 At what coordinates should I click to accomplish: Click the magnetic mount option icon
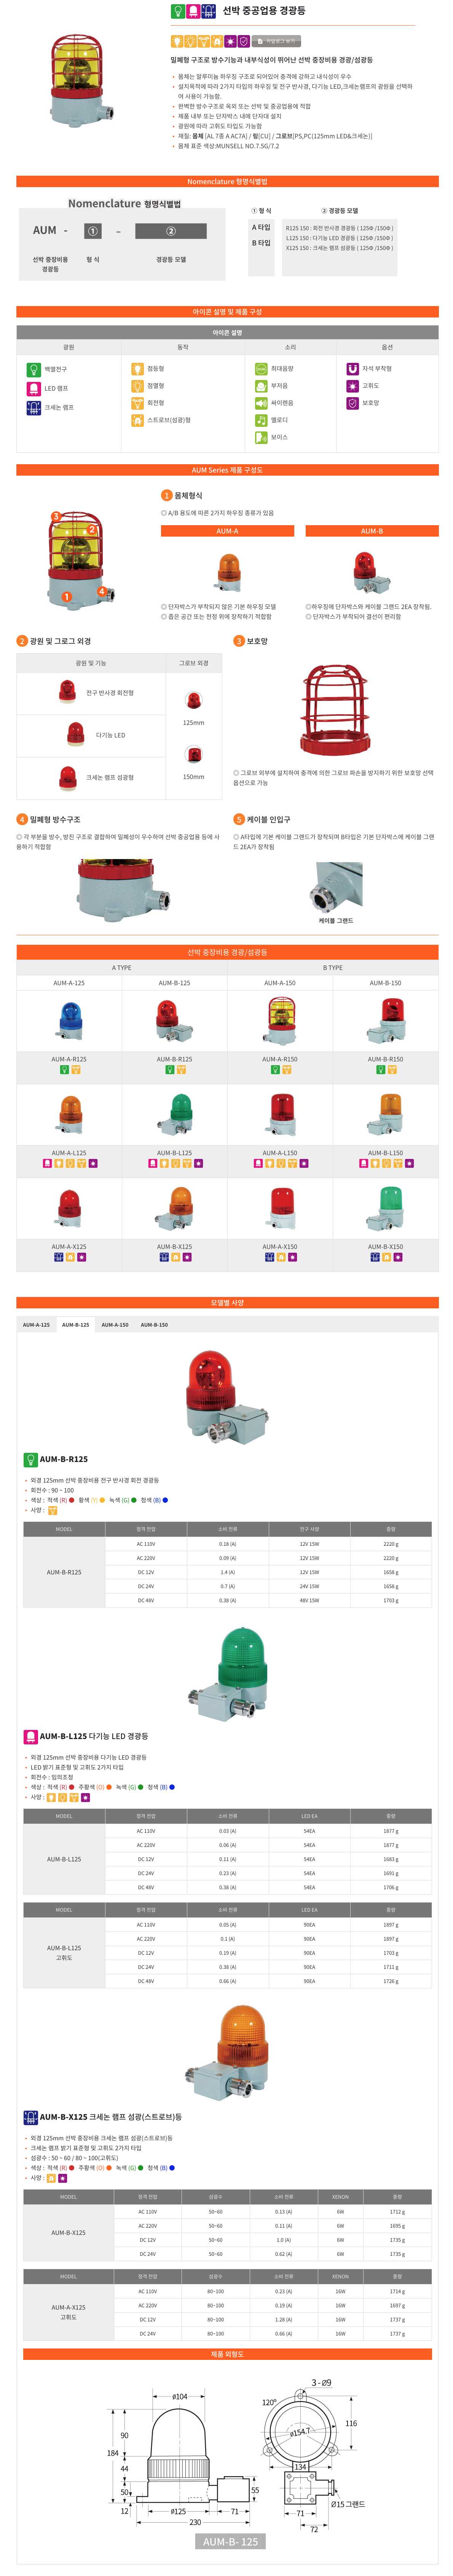click(352, 369)
